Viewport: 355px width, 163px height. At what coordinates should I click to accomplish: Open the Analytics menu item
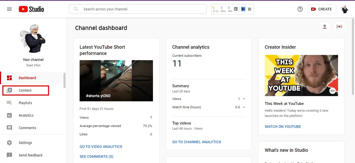[32, 115]
